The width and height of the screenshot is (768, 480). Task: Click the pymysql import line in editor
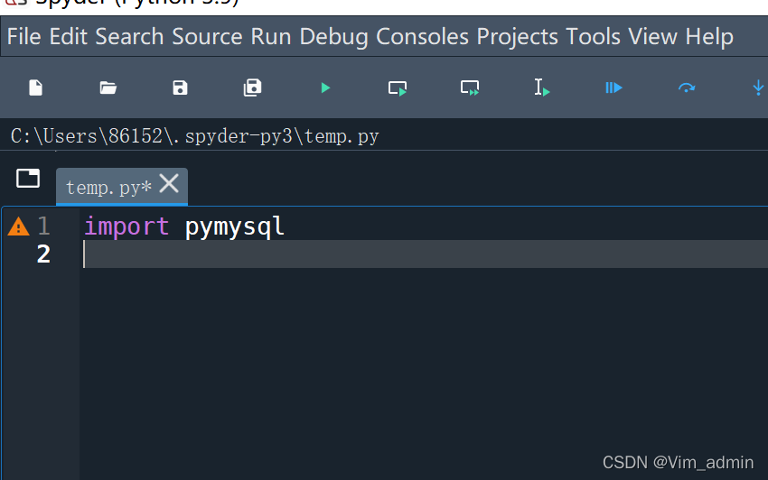[184, 226]
